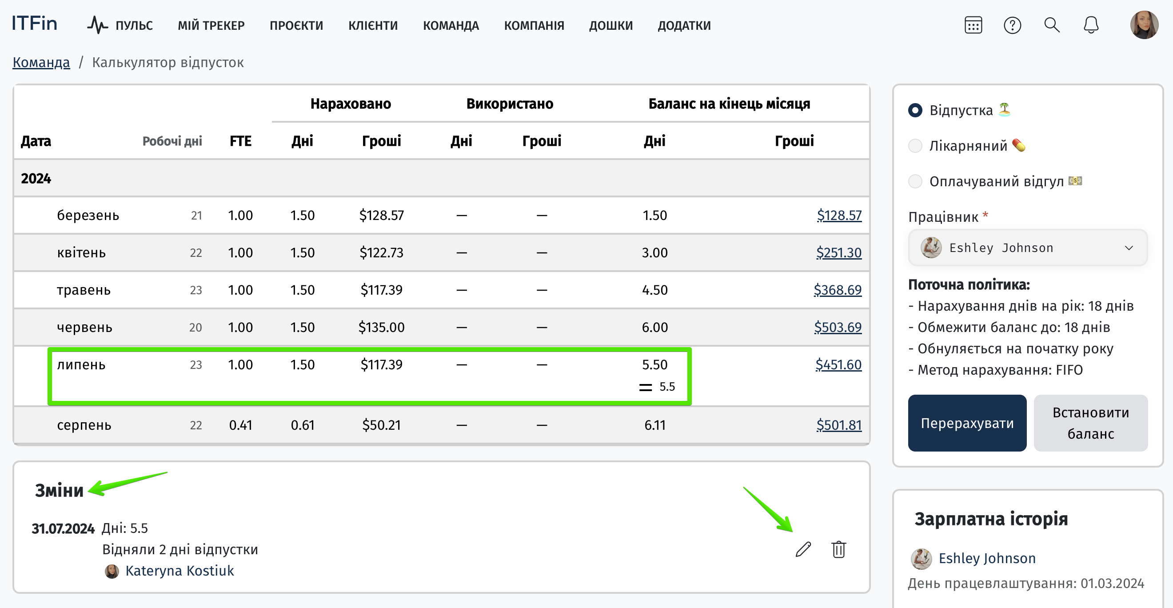Open the user profile avatar
The image size is (1173, 608).
(x=1144, y=25)
